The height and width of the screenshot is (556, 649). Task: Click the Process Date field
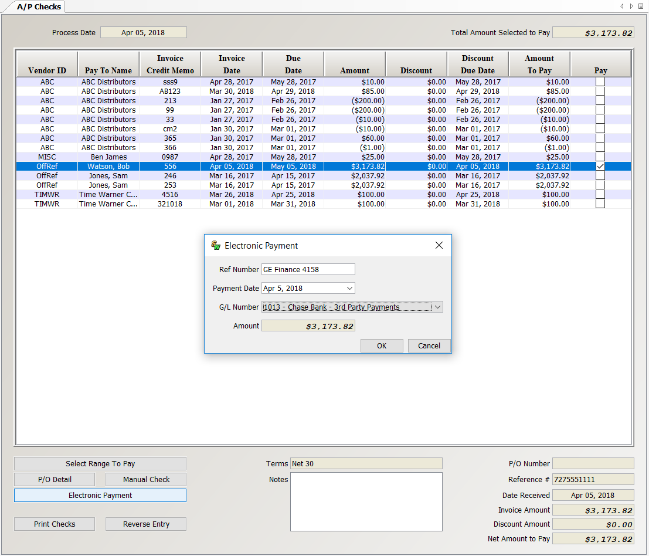click(144, 32)
